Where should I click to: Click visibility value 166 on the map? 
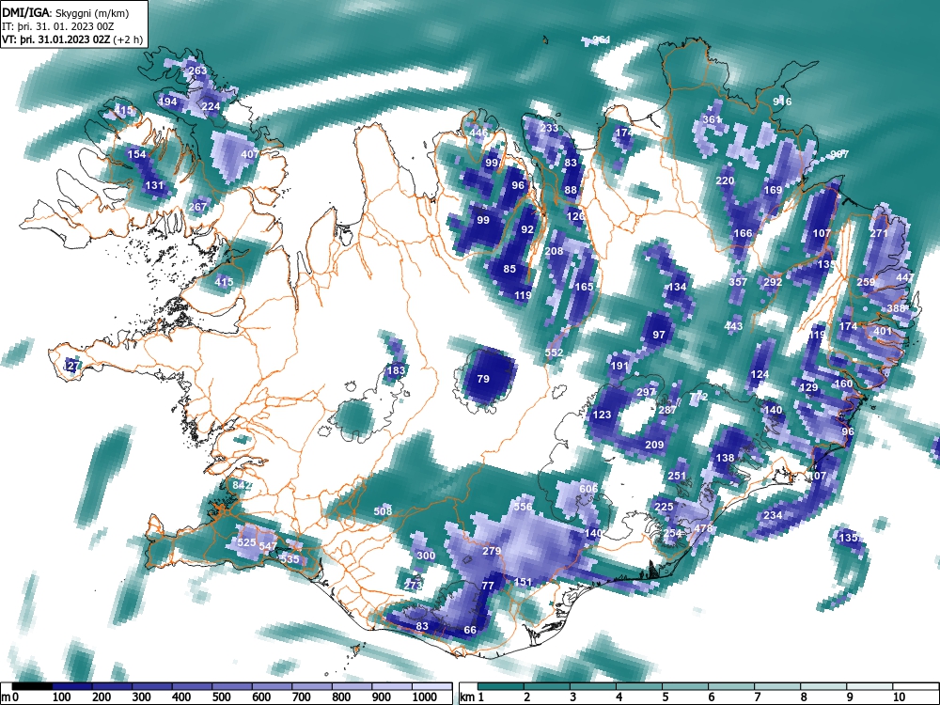coord(743,233)
